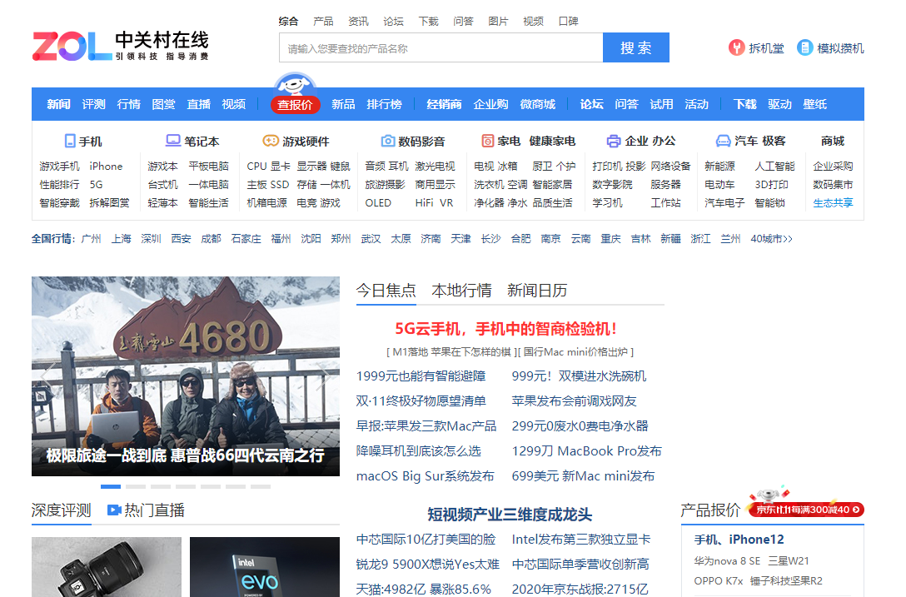Screen dimensions: 906x597
Task: Select the second carousel indicator bar
Action: pyautogui.click(x=136, y=486)
